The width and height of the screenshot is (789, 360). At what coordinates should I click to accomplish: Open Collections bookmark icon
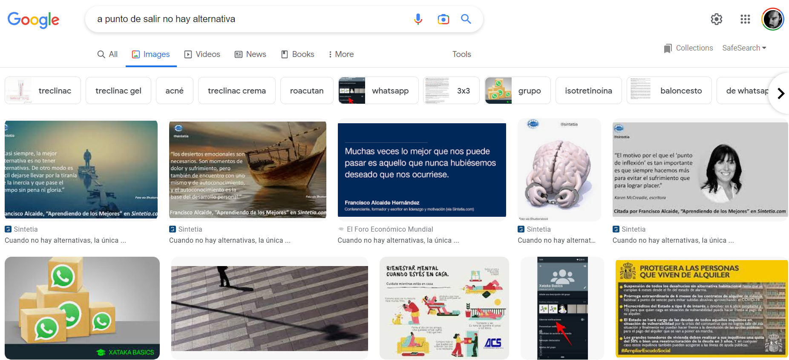coord(668,48)
